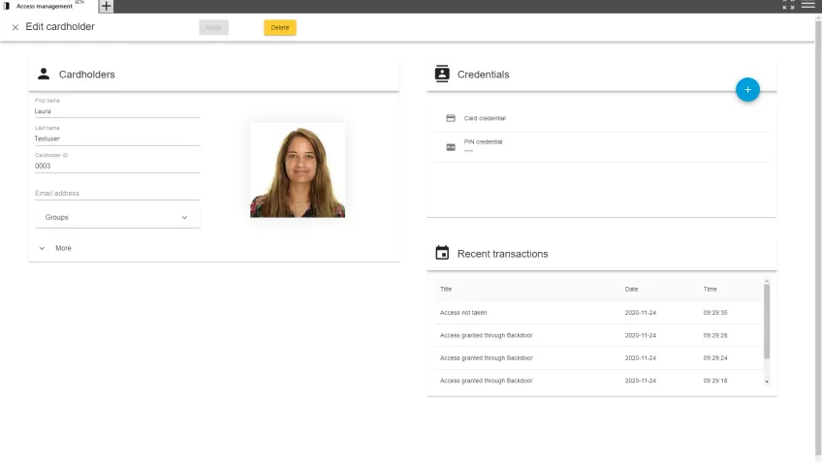822x462 pixels.
Task: Click the PIN credential icon
Action: pyautogui.click(x=451, y=147)
